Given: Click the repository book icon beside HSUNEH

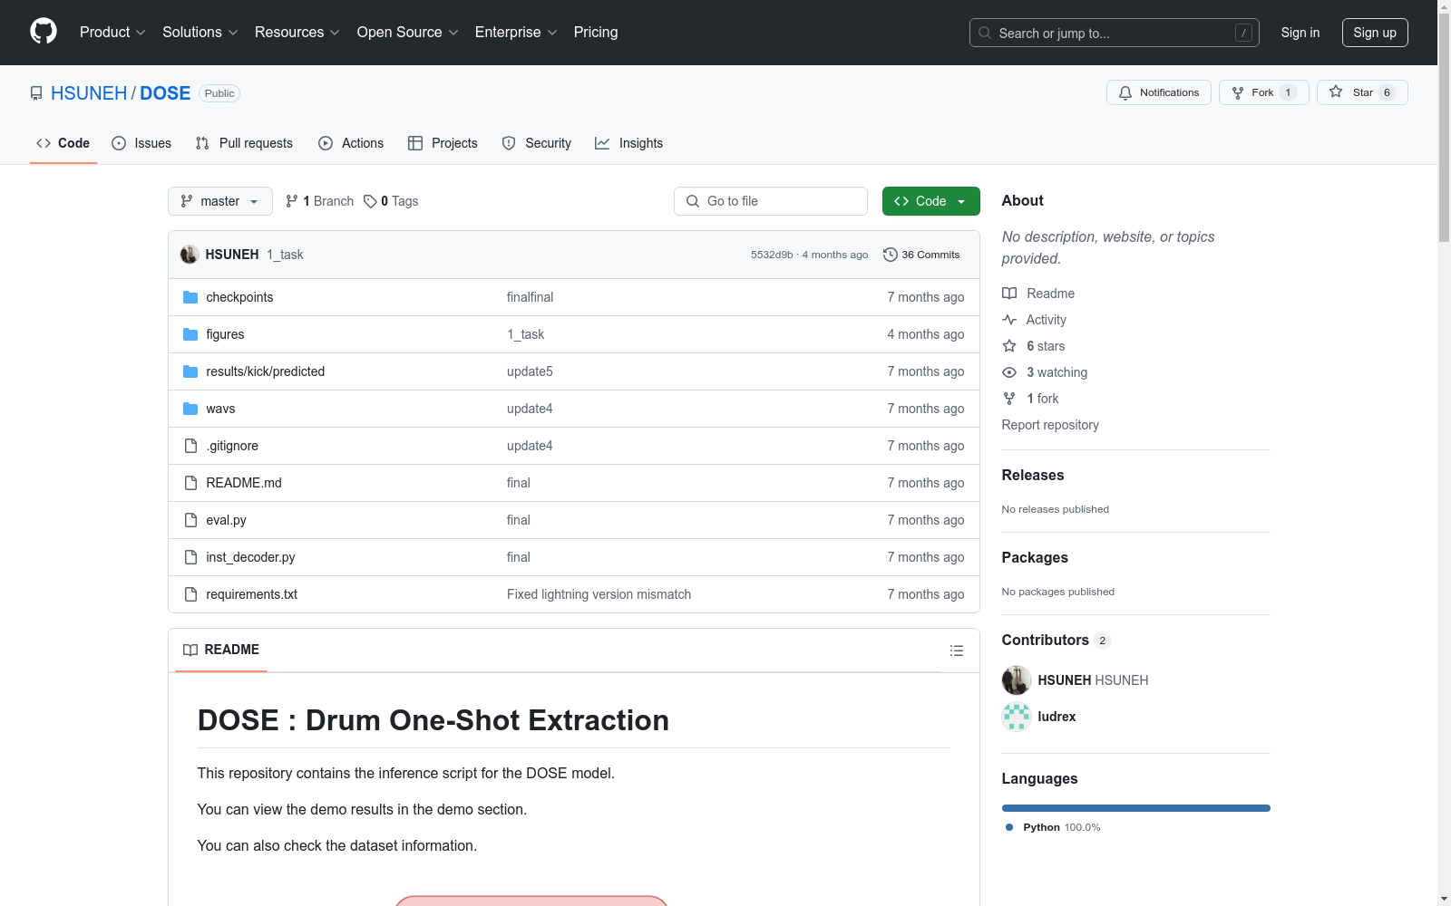Looking at the screenshot, I should point(36,93).
